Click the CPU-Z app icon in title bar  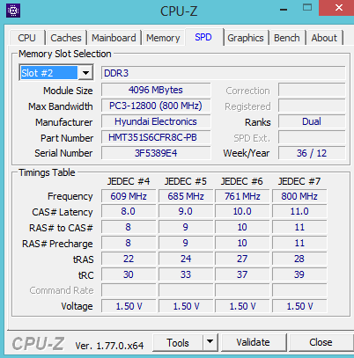pyautogui.click(x=13, y=11)
